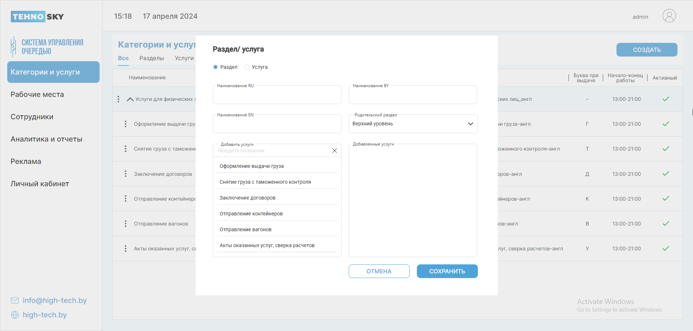Click the TEHNO SKY logo
This screenshot has width=693, height=331.
coord(37,17)
